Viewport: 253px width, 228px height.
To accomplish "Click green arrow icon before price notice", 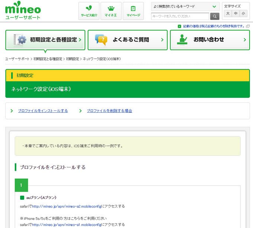I will coord(179,26).
